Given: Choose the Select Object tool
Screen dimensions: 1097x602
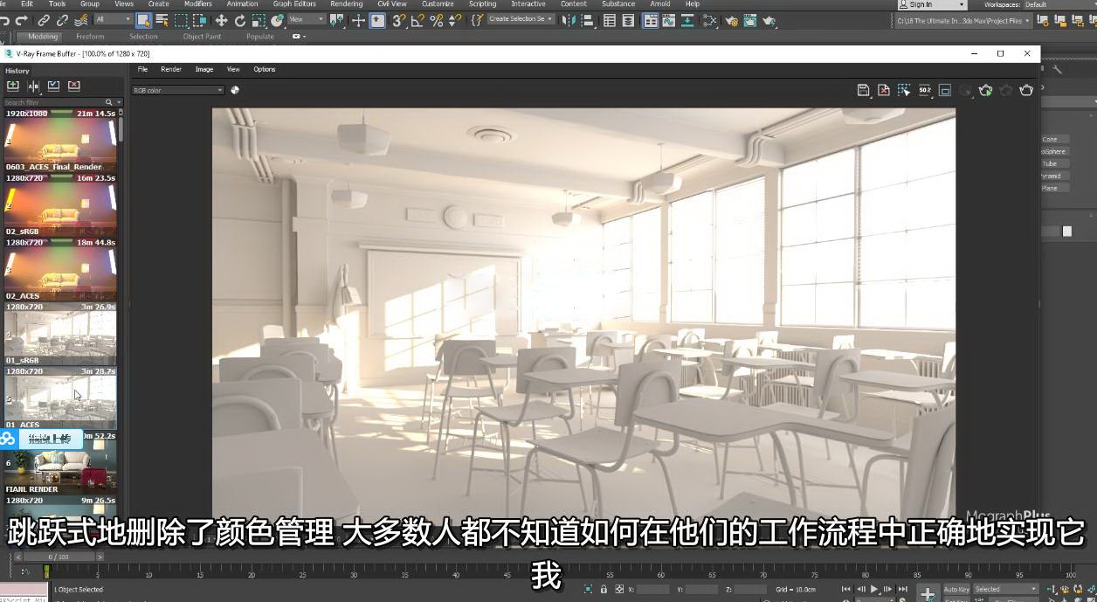Looking at the screenshot, I should coord(143,20).
